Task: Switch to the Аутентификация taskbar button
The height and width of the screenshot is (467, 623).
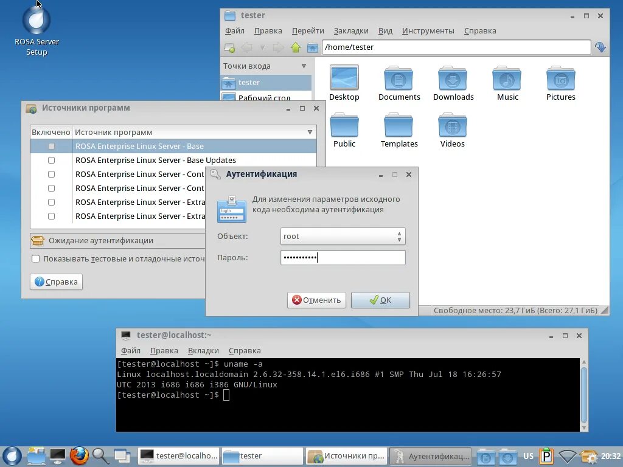Action: [x=430, y=456]
